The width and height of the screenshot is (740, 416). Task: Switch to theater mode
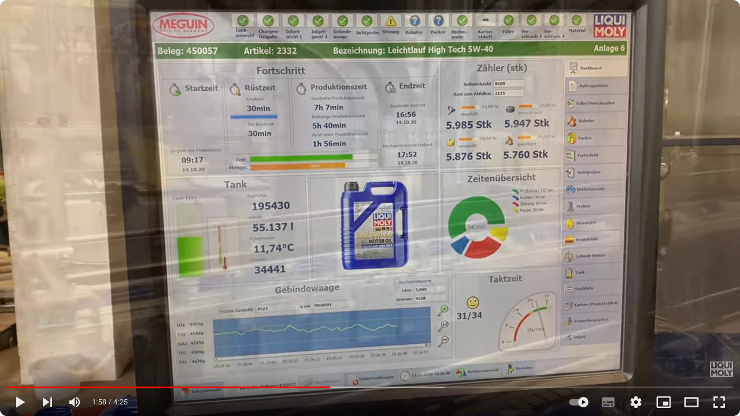[x=691, y=402]
